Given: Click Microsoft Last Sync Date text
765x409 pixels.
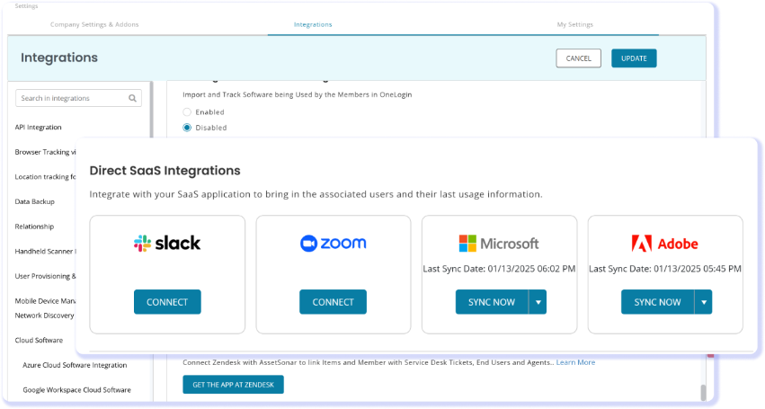Looking at the screenshot, I should 499,269.
